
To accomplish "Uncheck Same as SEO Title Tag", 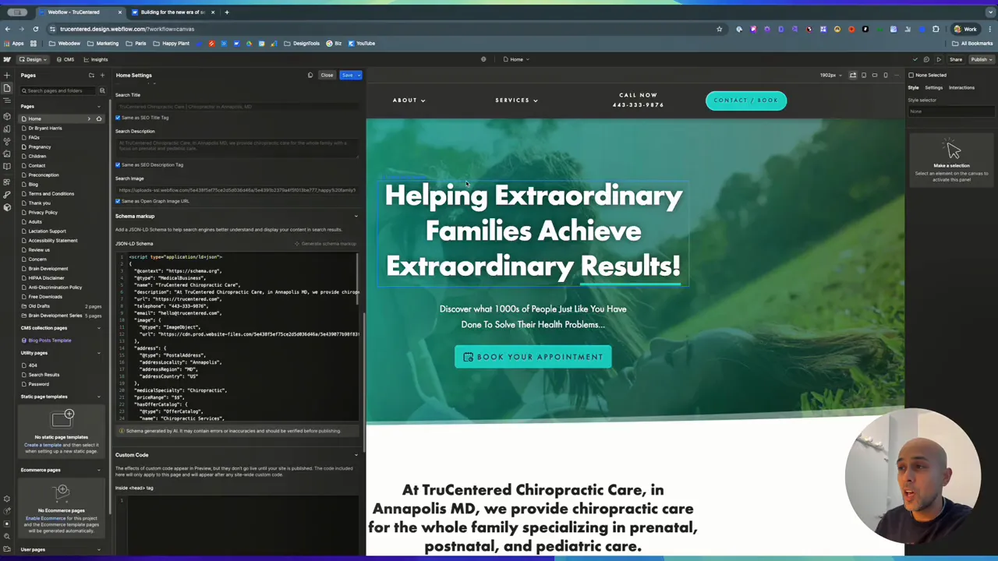I will 118,117.
